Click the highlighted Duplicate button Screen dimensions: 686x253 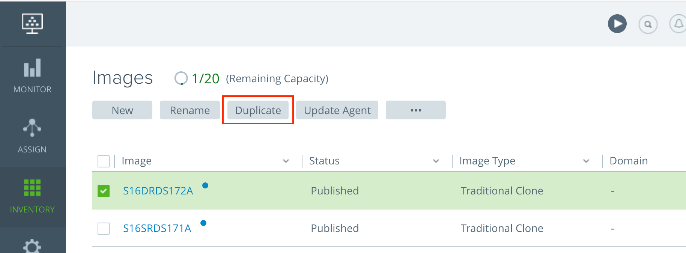coord(258,110)
